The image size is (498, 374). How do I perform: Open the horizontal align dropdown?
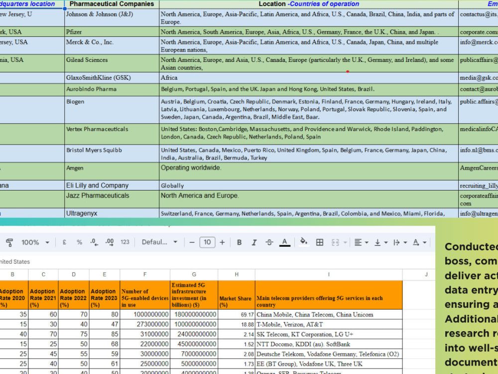click(361, 243)
